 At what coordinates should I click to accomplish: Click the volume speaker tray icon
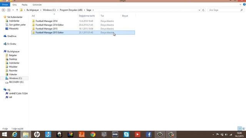coord(226,135)
